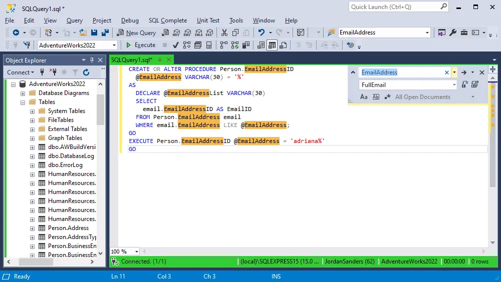Click the Disconnect plug icon in Object Explorer

pyautogui.click(x=53, y=72)
